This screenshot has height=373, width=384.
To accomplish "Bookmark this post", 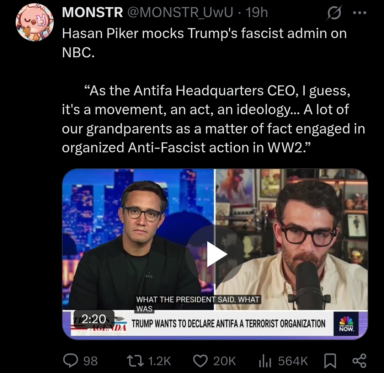I will coord(330,361).
